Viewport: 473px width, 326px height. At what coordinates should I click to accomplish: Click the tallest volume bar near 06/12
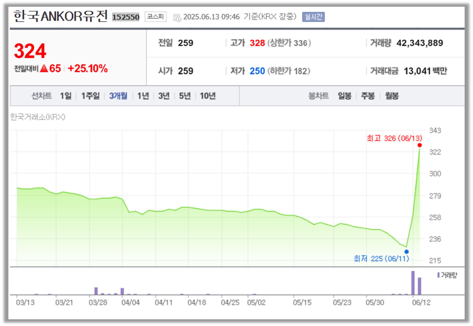coord(413,283)
